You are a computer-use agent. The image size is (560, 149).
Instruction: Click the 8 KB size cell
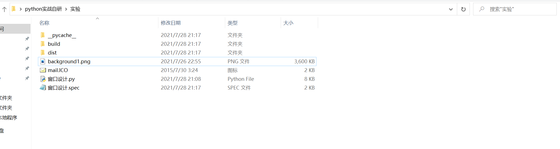tap(310, 79)
